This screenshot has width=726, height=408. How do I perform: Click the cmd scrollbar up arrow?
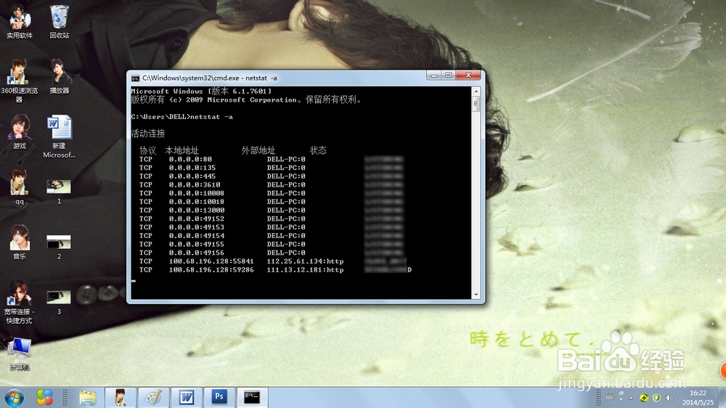pos(476,91)
